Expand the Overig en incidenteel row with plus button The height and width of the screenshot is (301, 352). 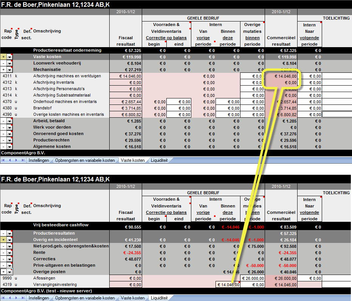[4, 239]
